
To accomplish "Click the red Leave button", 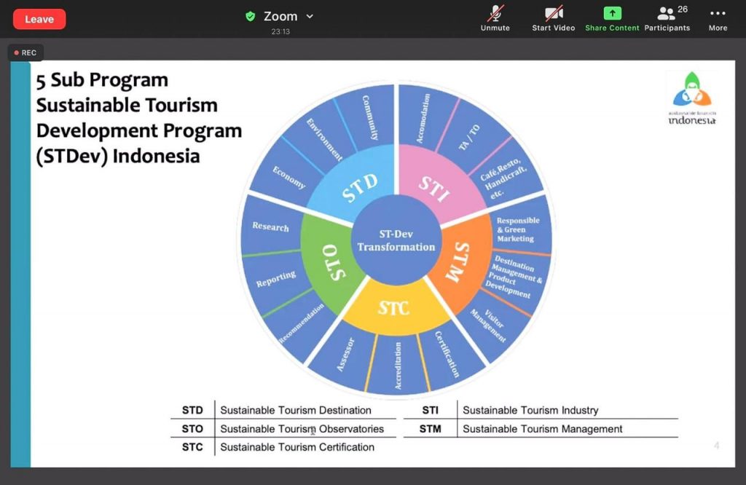I will (x=39, y=19).
